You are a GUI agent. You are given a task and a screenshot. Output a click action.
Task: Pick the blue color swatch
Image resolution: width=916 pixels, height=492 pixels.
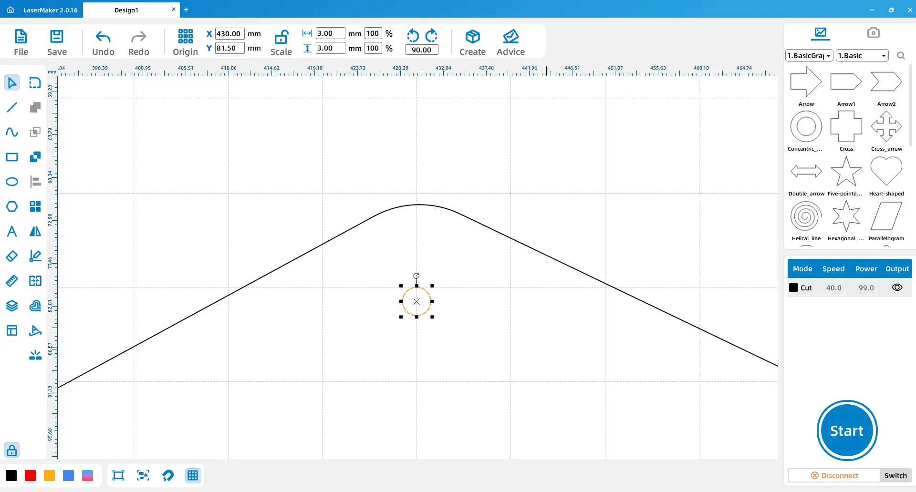pyautogui.click(x=68, y=475)
